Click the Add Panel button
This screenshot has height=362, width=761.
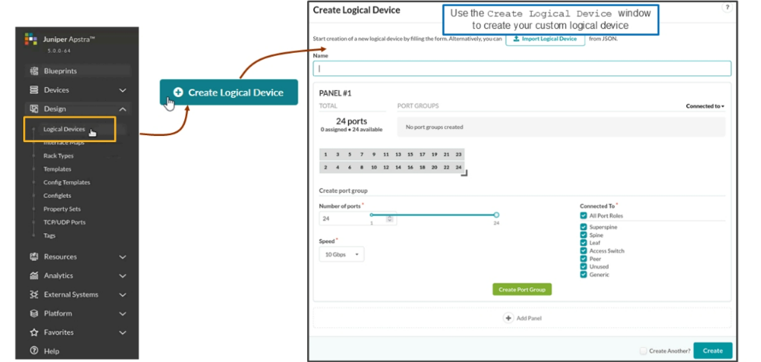click(x=522, y=318)
